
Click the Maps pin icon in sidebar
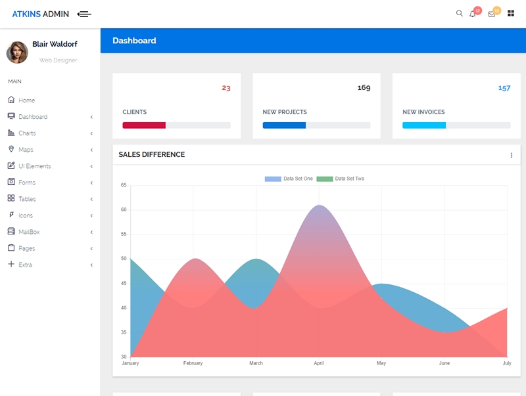[x=11, y=149]
